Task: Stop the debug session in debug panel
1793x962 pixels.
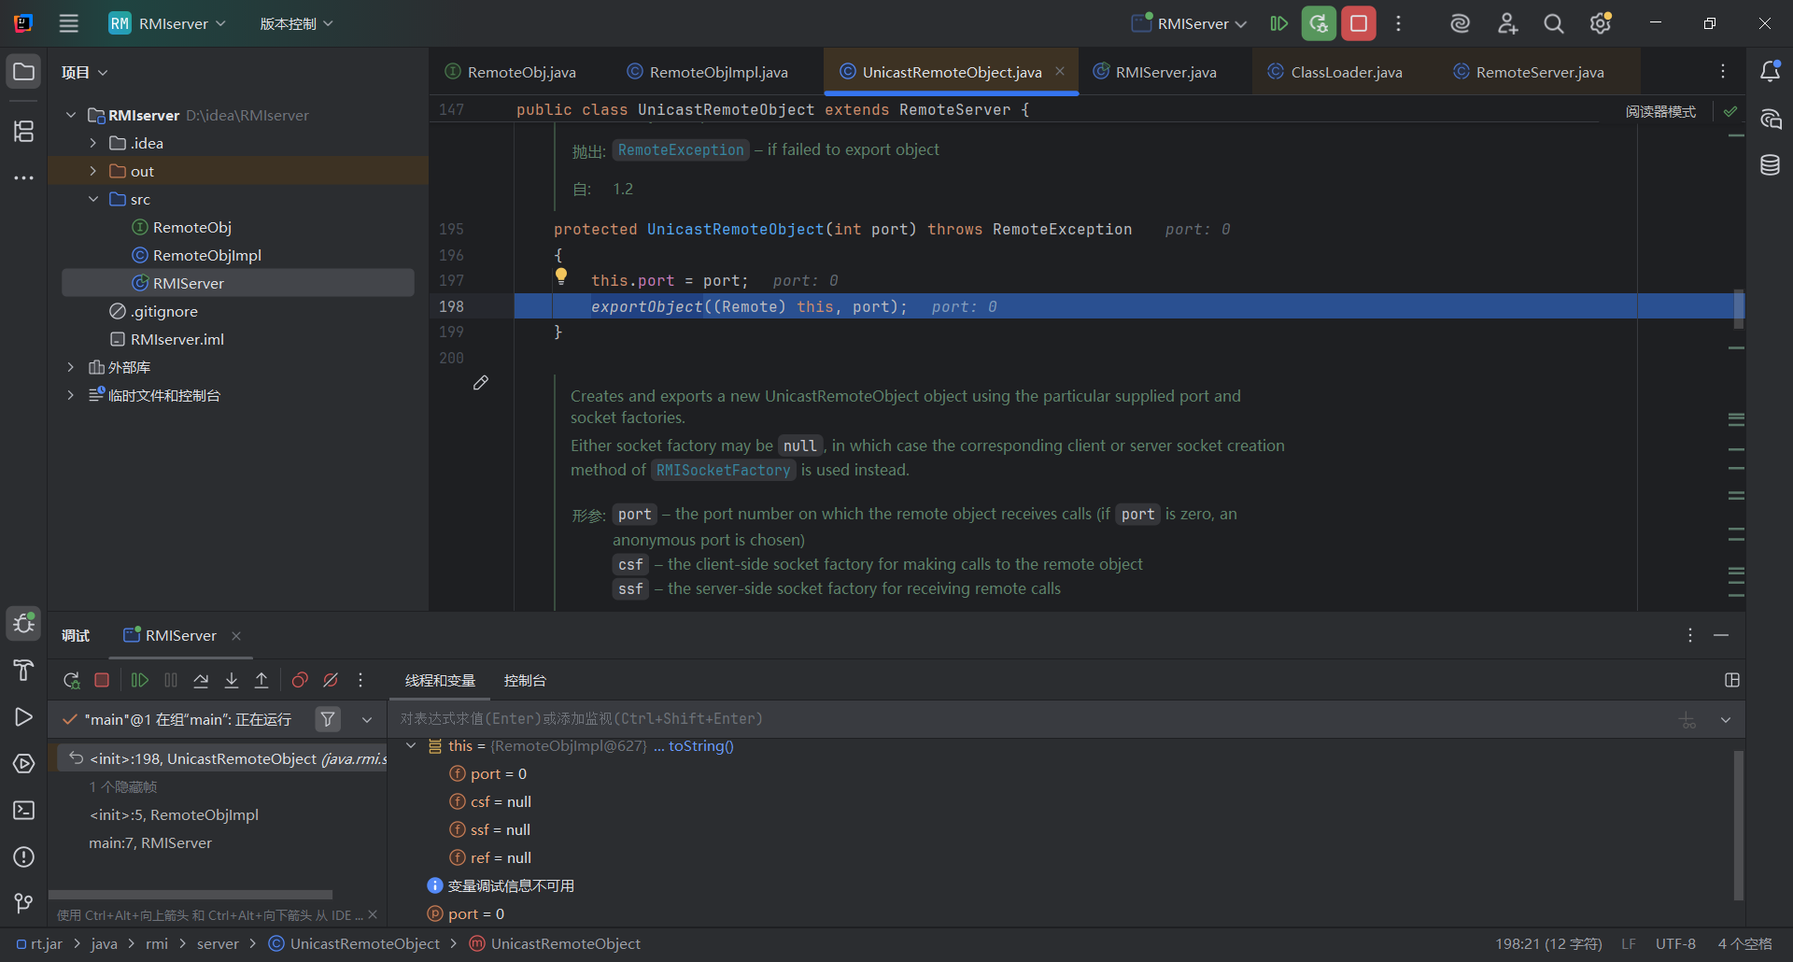Action: [x=103, y=681]
